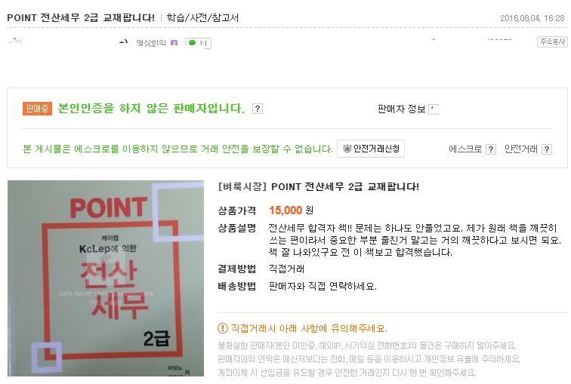Click the purple member badge icon

[174, 43]
